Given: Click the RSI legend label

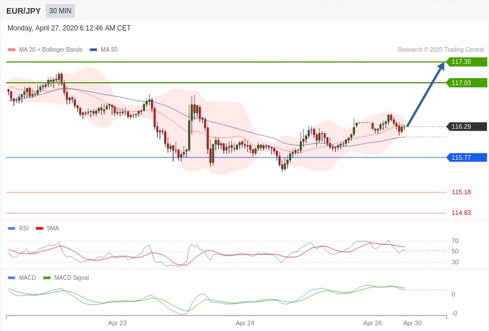Looking at the screenshot, I should [x=24, y=229].
